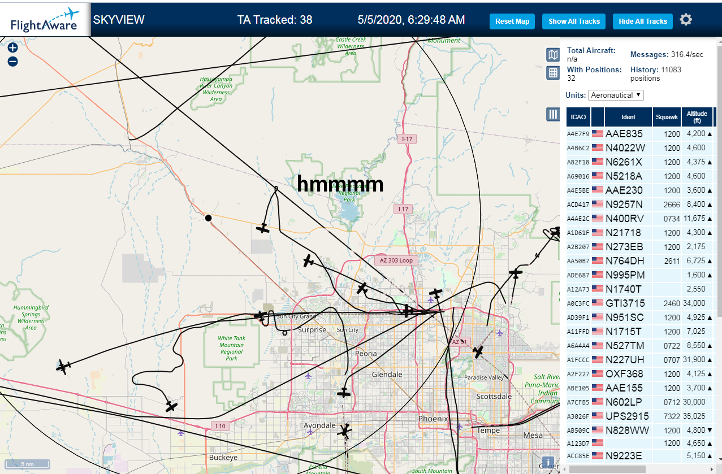Select aircraft icon southwest of Glendale label
Viewport: 722px width, 474px height.
click(343, 393)
